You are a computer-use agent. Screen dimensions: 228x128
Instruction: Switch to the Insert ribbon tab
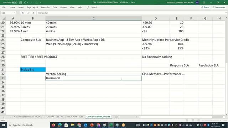coord(21,7)
